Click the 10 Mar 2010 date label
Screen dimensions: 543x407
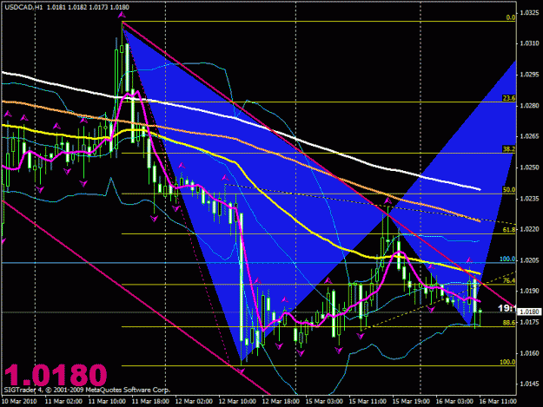tap(19, 402)
